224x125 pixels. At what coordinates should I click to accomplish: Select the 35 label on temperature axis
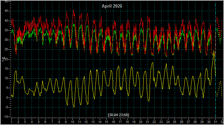point(7,30)
